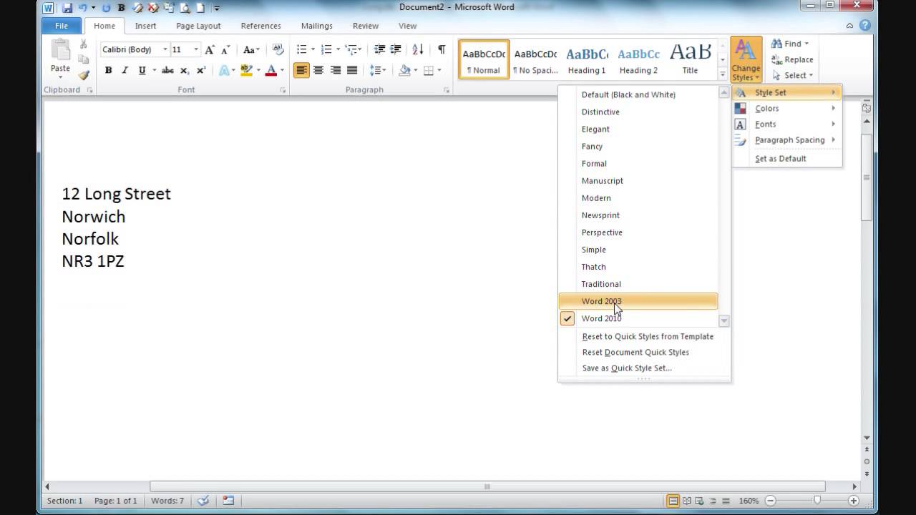Open the Font size dropdown
Screen dimensions: 916x515
pos(196,49)
